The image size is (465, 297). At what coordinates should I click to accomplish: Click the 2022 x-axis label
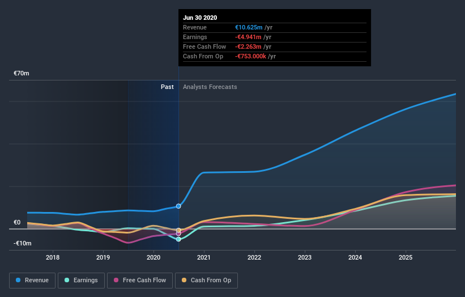(254, 257)
